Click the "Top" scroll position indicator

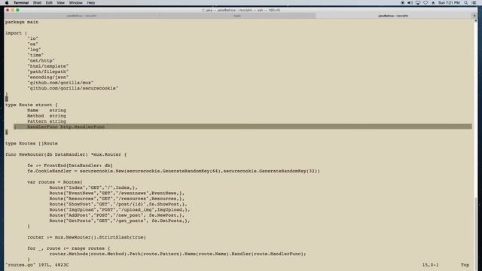(465, 265)
